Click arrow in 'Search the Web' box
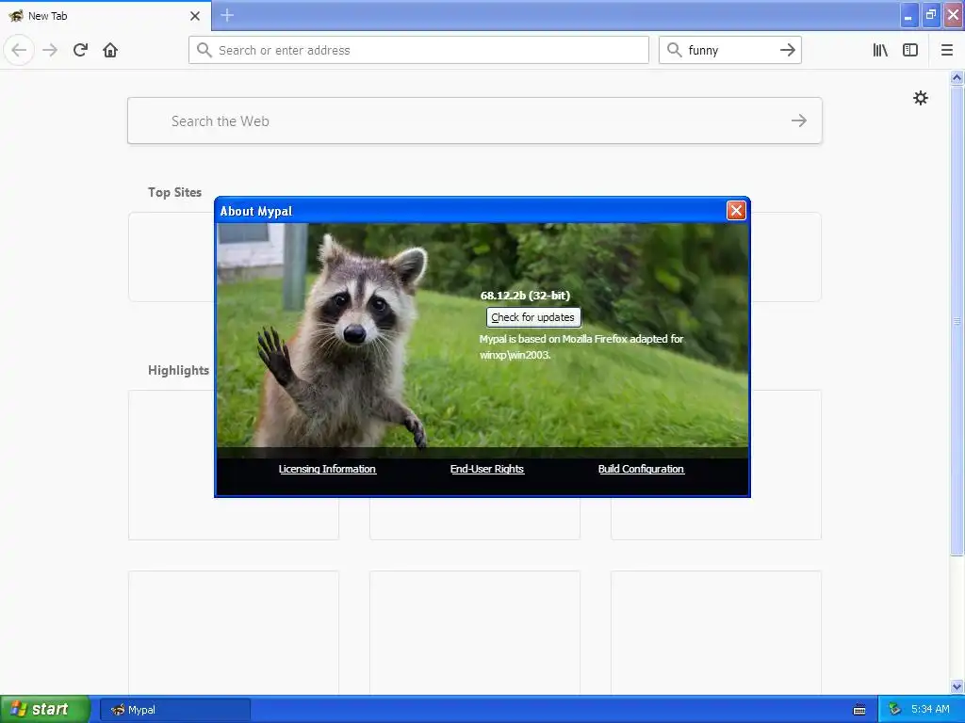 pyautogui.click(x=799, y=120)
